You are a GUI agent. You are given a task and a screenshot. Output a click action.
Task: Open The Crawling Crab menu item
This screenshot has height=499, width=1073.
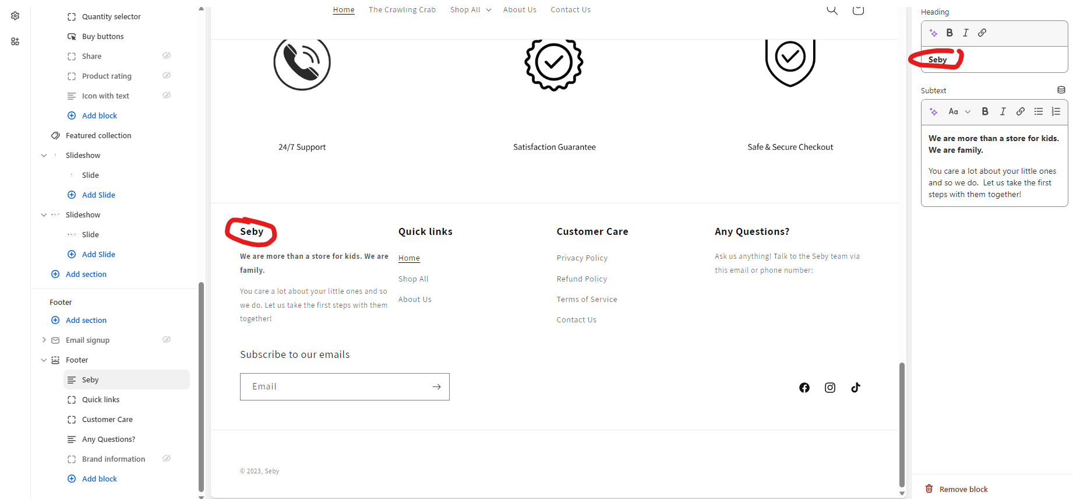pos(402,10)
